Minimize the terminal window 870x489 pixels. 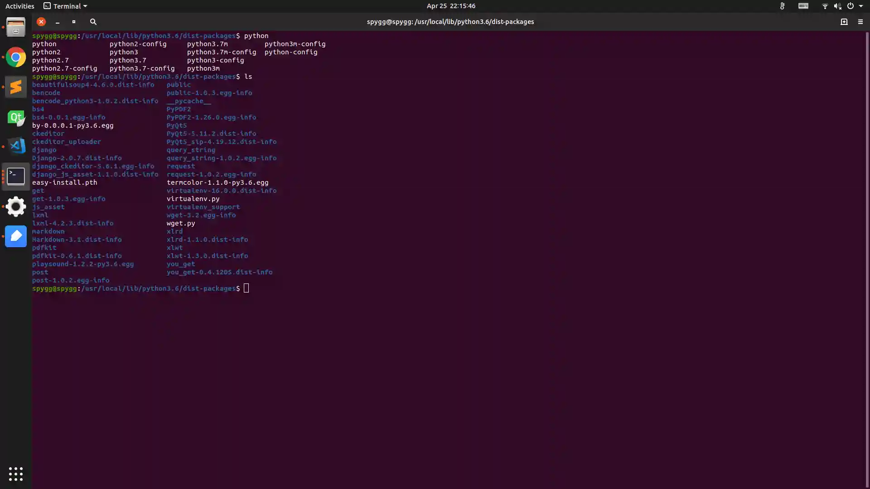coord(58,22)
